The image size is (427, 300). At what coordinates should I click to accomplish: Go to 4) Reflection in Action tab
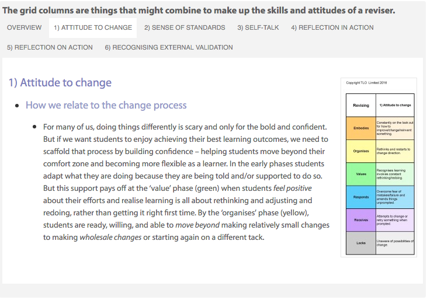332,28
